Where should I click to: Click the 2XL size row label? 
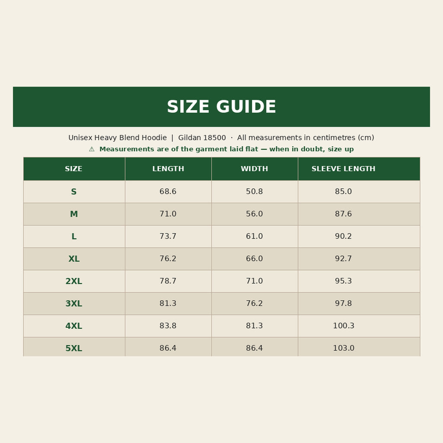pyautogui.click(x=74, y=281)
